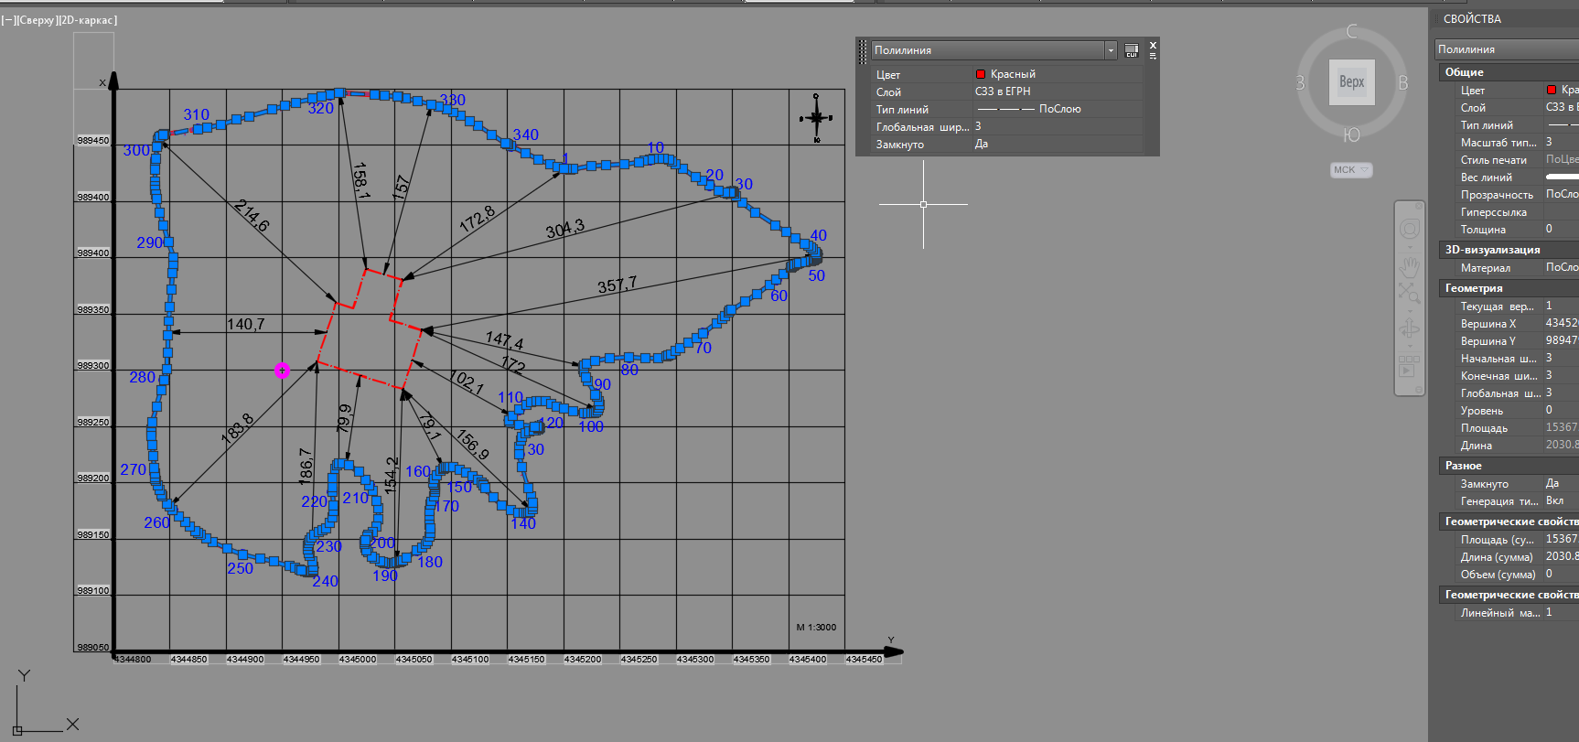
Task: Select the Pan hand tool
Action: click(1410, 266)
